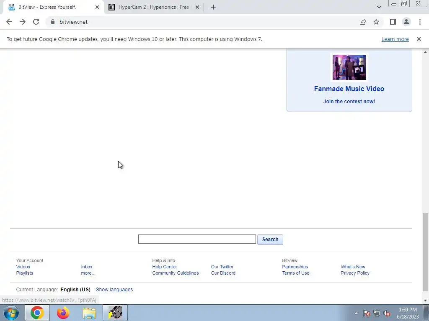
Task: Click the page vertical scrollbar thumb
Action: tap(425, 252)
